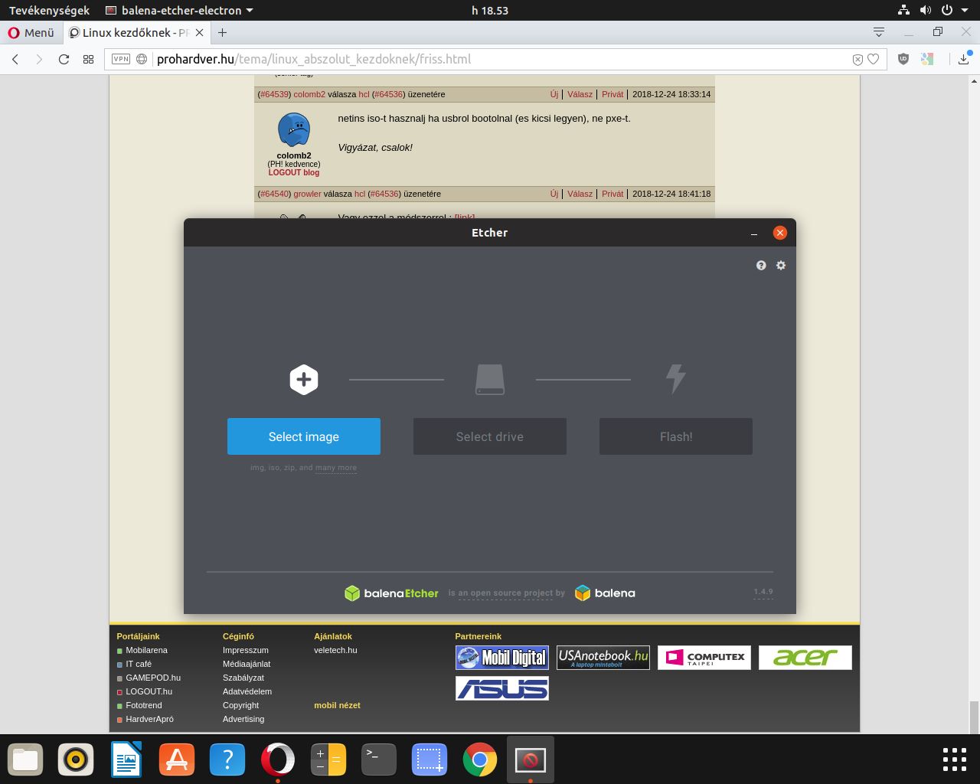Go back in Opera browser
This screenshot has height=784, width=980.
[x=15, y=59]
